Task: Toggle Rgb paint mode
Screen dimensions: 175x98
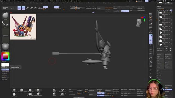Action: [45, 7]
